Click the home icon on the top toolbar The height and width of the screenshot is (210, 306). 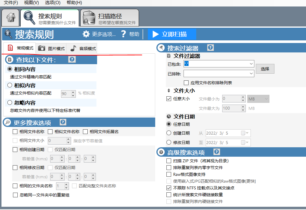[x=10, y=17]
